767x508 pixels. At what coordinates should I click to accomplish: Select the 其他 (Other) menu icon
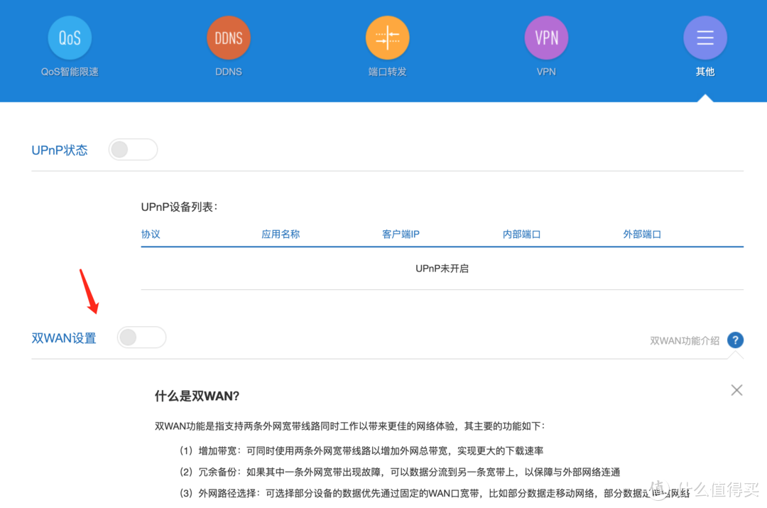tap(705, 37)
